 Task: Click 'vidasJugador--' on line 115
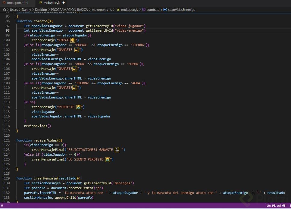45,112
